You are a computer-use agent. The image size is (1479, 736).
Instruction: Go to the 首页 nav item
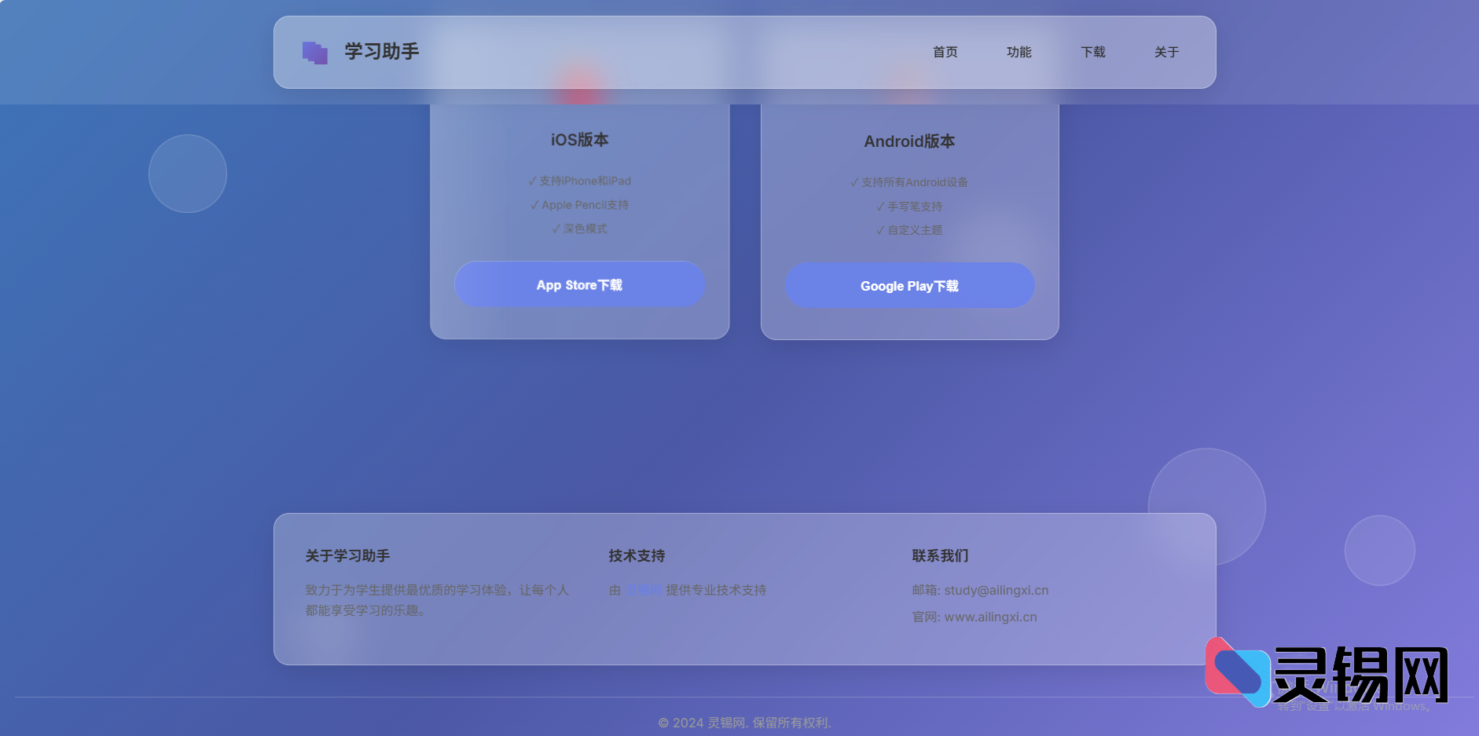[x=945, y=52]
